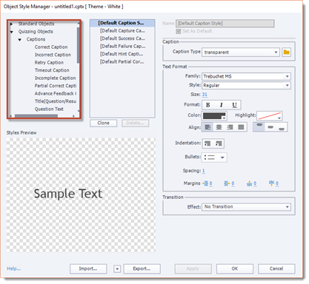Viewport: 309px width, 284px height.
Task: Select Timeout Caption in tree
Action: pos(52,70)
